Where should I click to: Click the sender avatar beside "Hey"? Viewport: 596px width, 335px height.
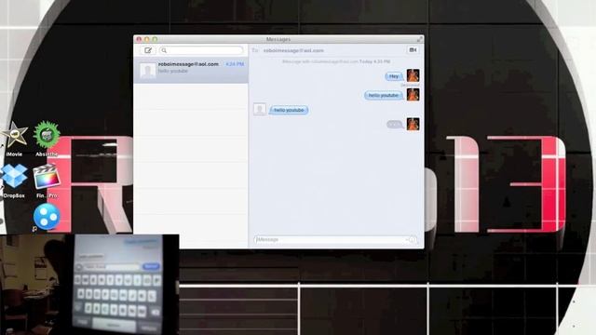coord(413,75)
